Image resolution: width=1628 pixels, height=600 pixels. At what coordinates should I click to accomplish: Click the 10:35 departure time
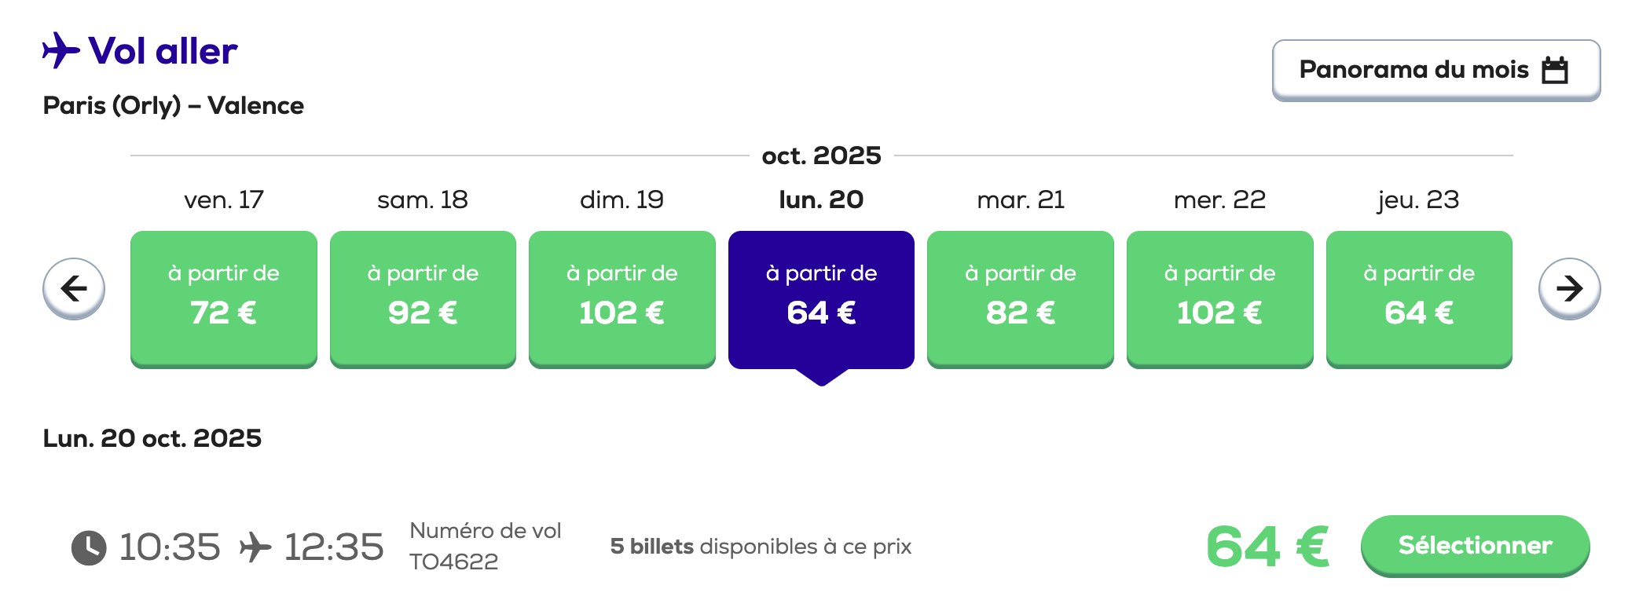[x=170, y=547]
